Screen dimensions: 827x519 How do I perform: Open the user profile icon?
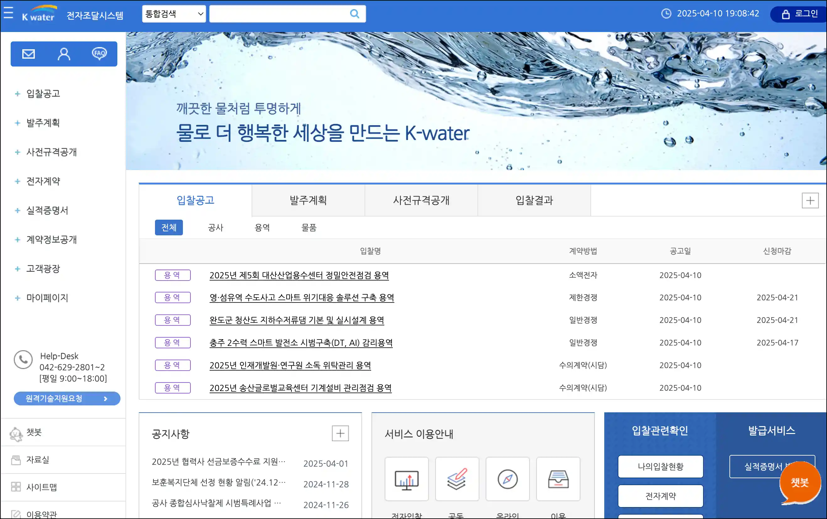pos(64,54)
